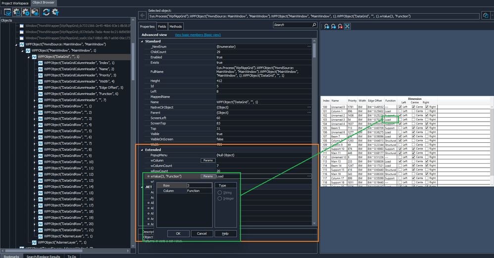Click the back arrow beside Selected object

(142, 16)
